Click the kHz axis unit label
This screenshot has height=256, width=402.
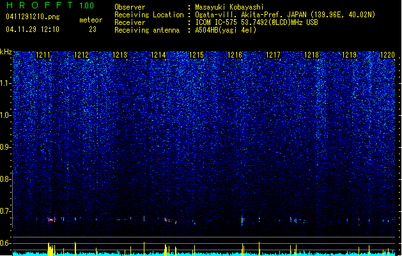(6, 52)
